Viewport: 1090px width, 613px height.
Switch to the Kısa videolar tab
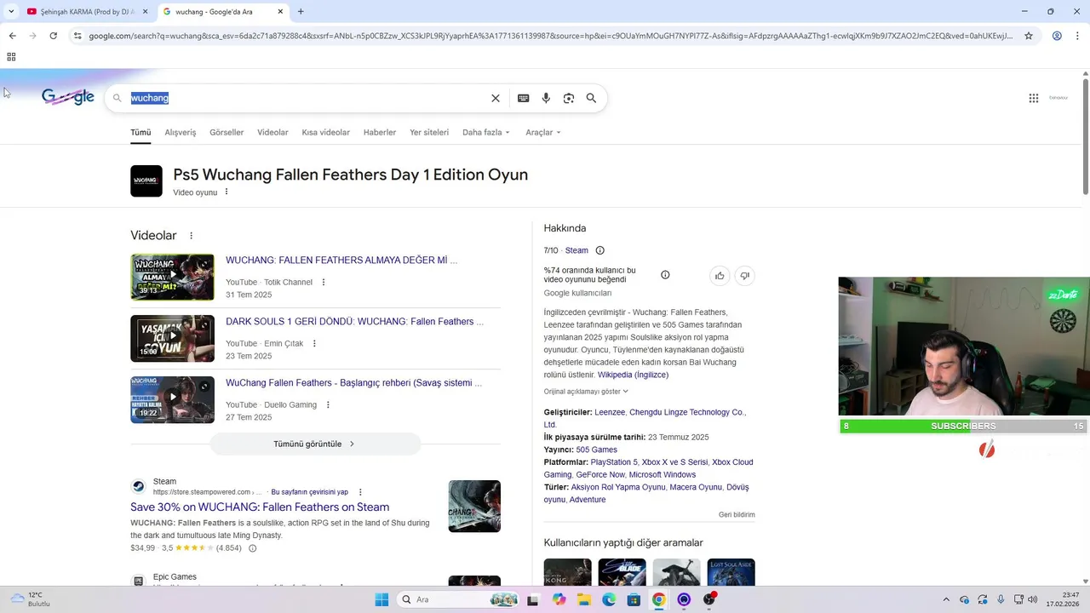[325, 133]
